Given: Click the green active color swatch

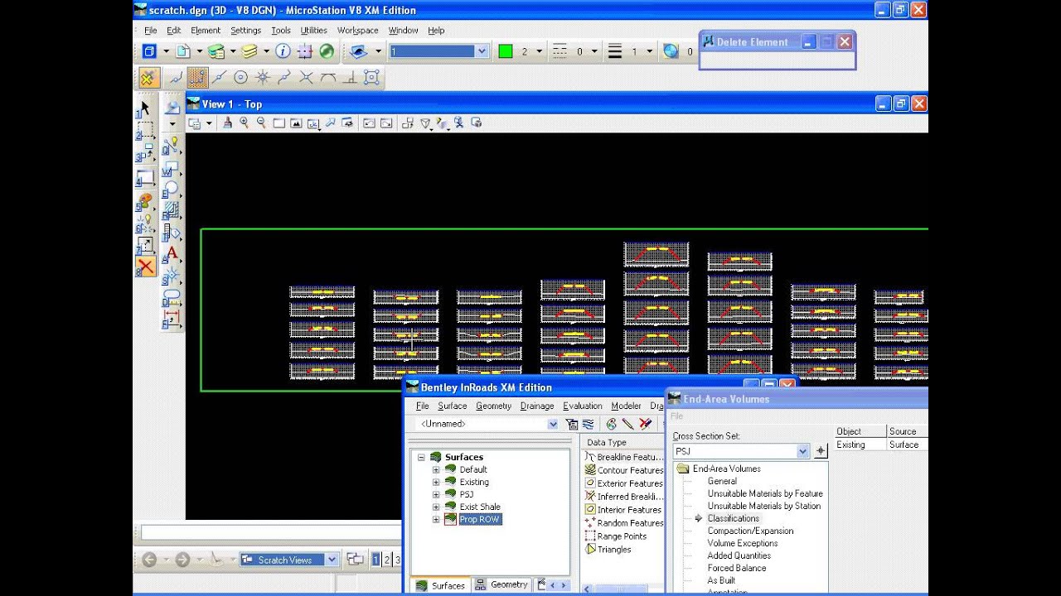Looking at the screenshot, I should [505, 51].
